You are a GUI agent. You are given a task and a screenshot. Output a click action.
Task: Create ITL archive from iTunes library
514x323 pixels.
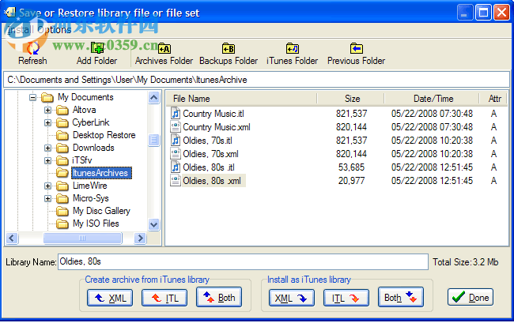[164, 298]
